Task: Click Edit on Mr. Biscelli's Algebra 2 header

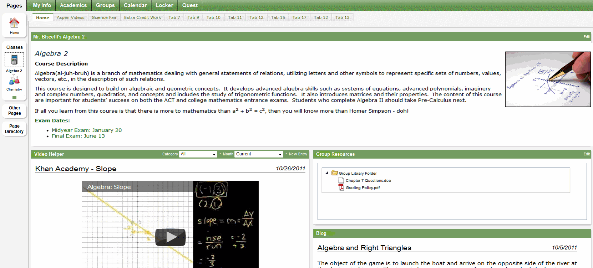Action: click(x=586, y=37)
